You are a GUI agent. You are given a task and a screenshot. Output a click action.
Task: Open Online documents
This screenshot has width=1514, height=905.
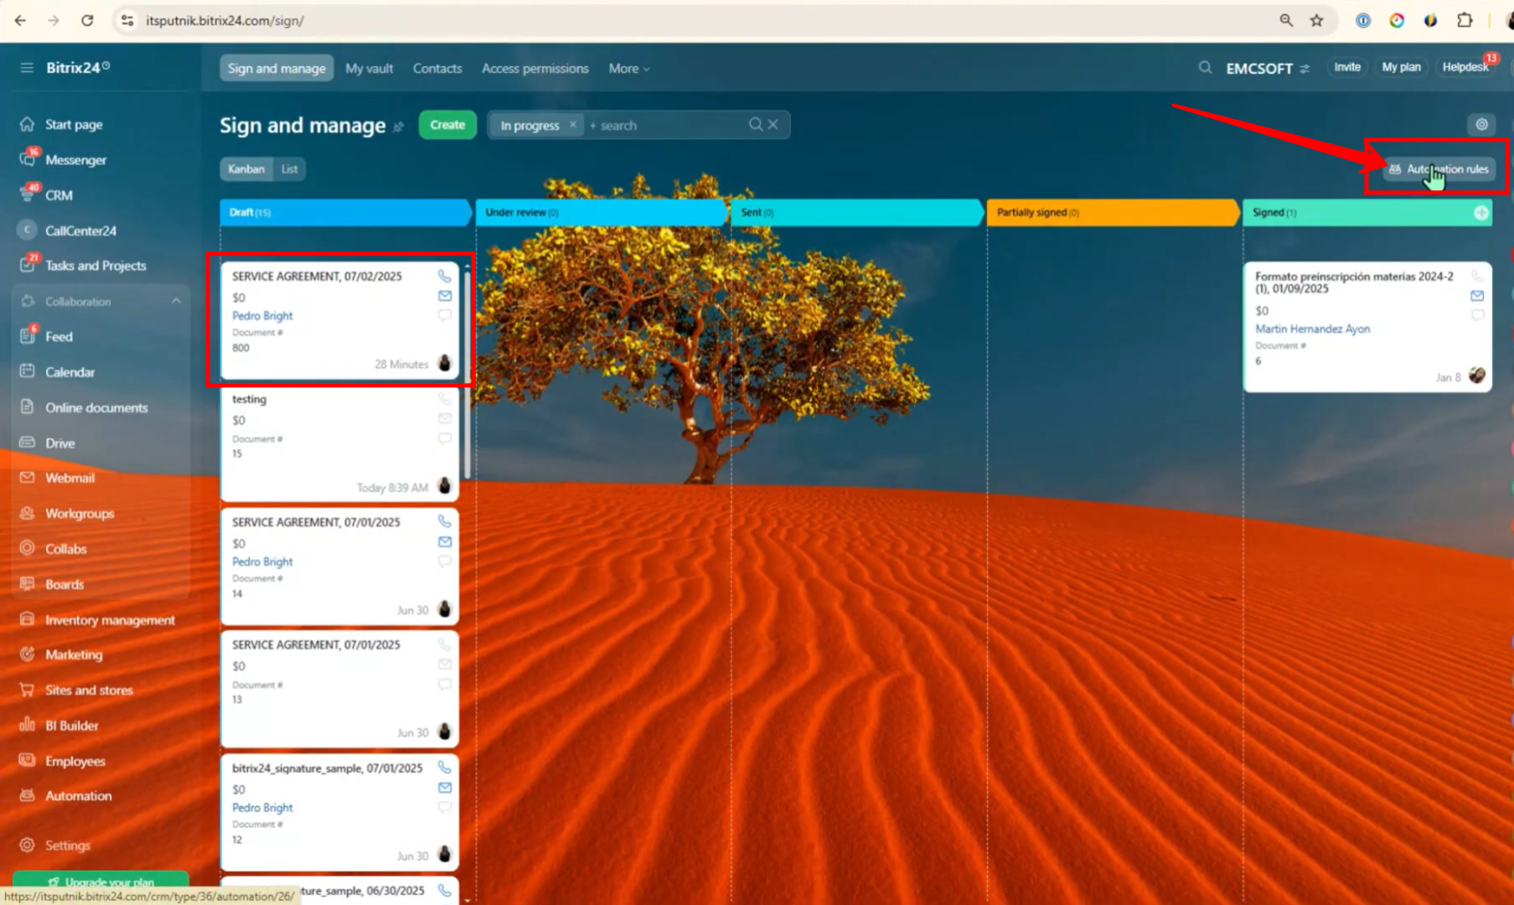tap(96, 407)
